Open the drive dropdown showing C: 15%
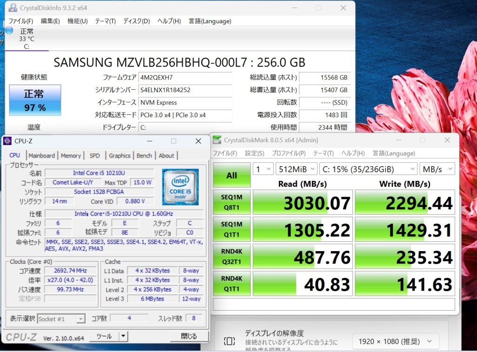 368,169
